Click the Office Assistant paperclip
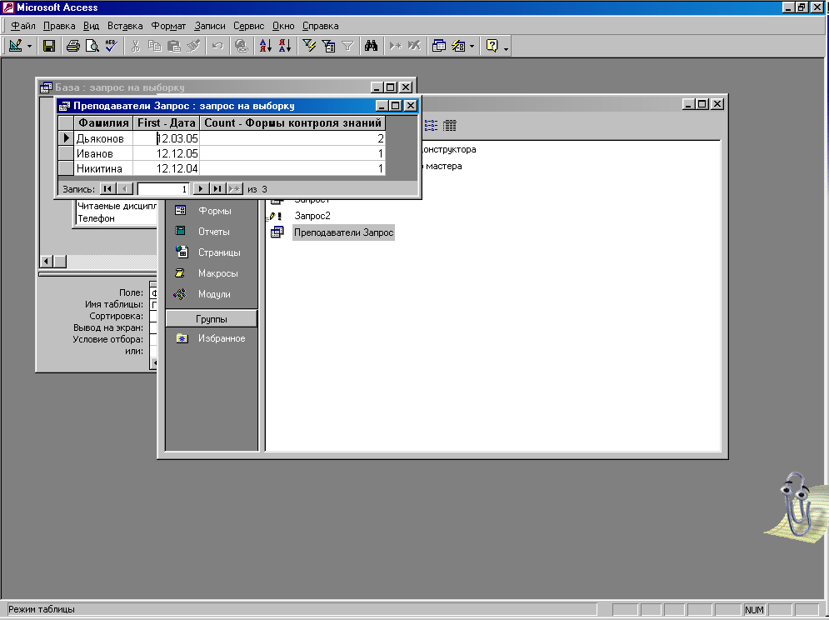This screenshot has height=620, width=829. pyautogui.click(x=796, y=507)
